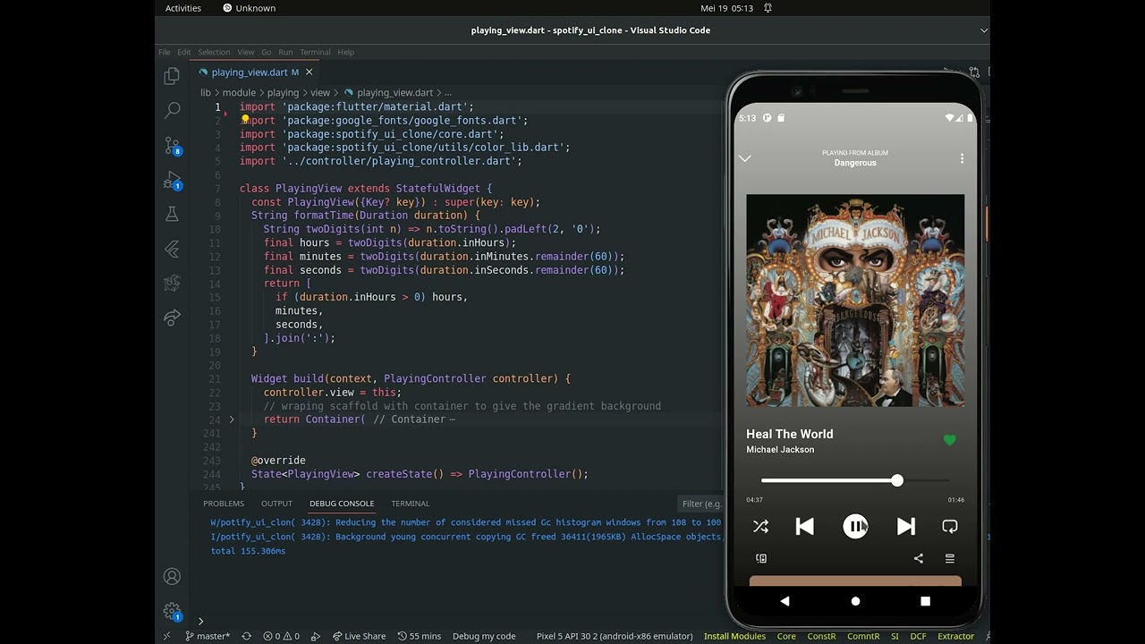Click the Dangerous album cover art

(855, 301)
